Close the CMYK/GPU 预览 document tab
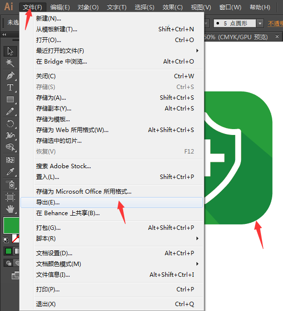The image size is (283, 311). click(277, 37)
